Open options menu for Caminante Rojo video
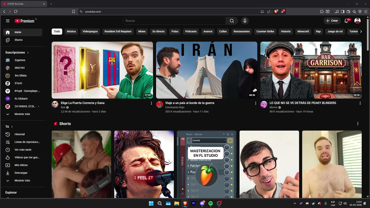 [256, 103]
